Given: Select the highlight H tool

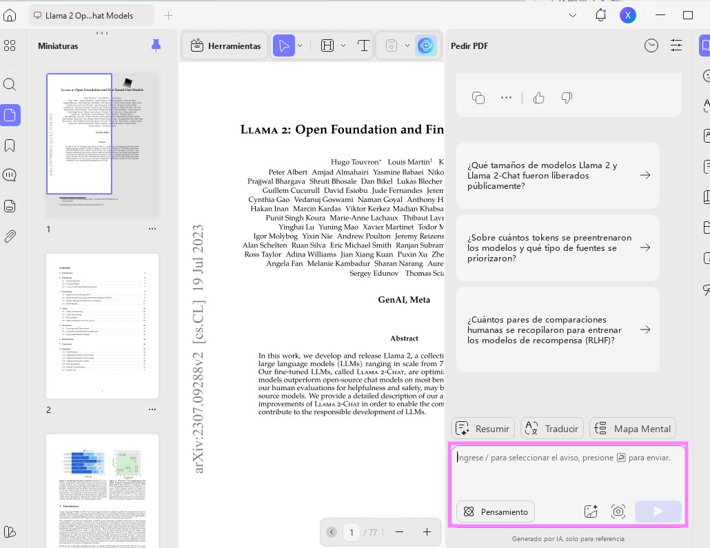Looking at the screenshot, I should (327, 45).
